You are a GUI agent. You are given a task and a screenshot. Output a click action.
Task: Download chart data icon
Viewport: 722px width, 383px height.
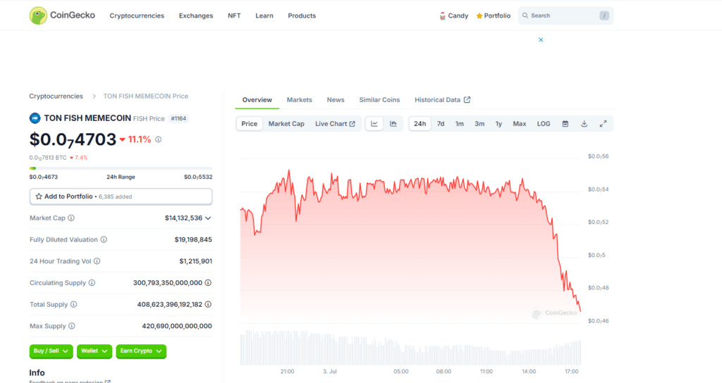point(584,124)
